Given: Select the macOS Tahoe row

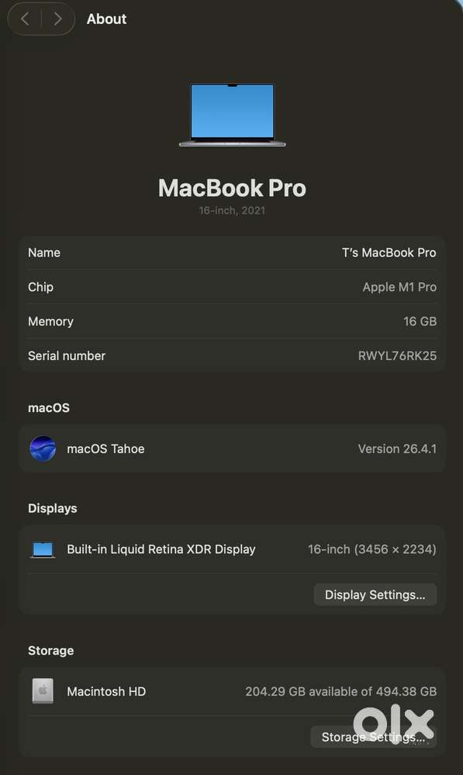Looking at the screenshot, I should (232, 448).
